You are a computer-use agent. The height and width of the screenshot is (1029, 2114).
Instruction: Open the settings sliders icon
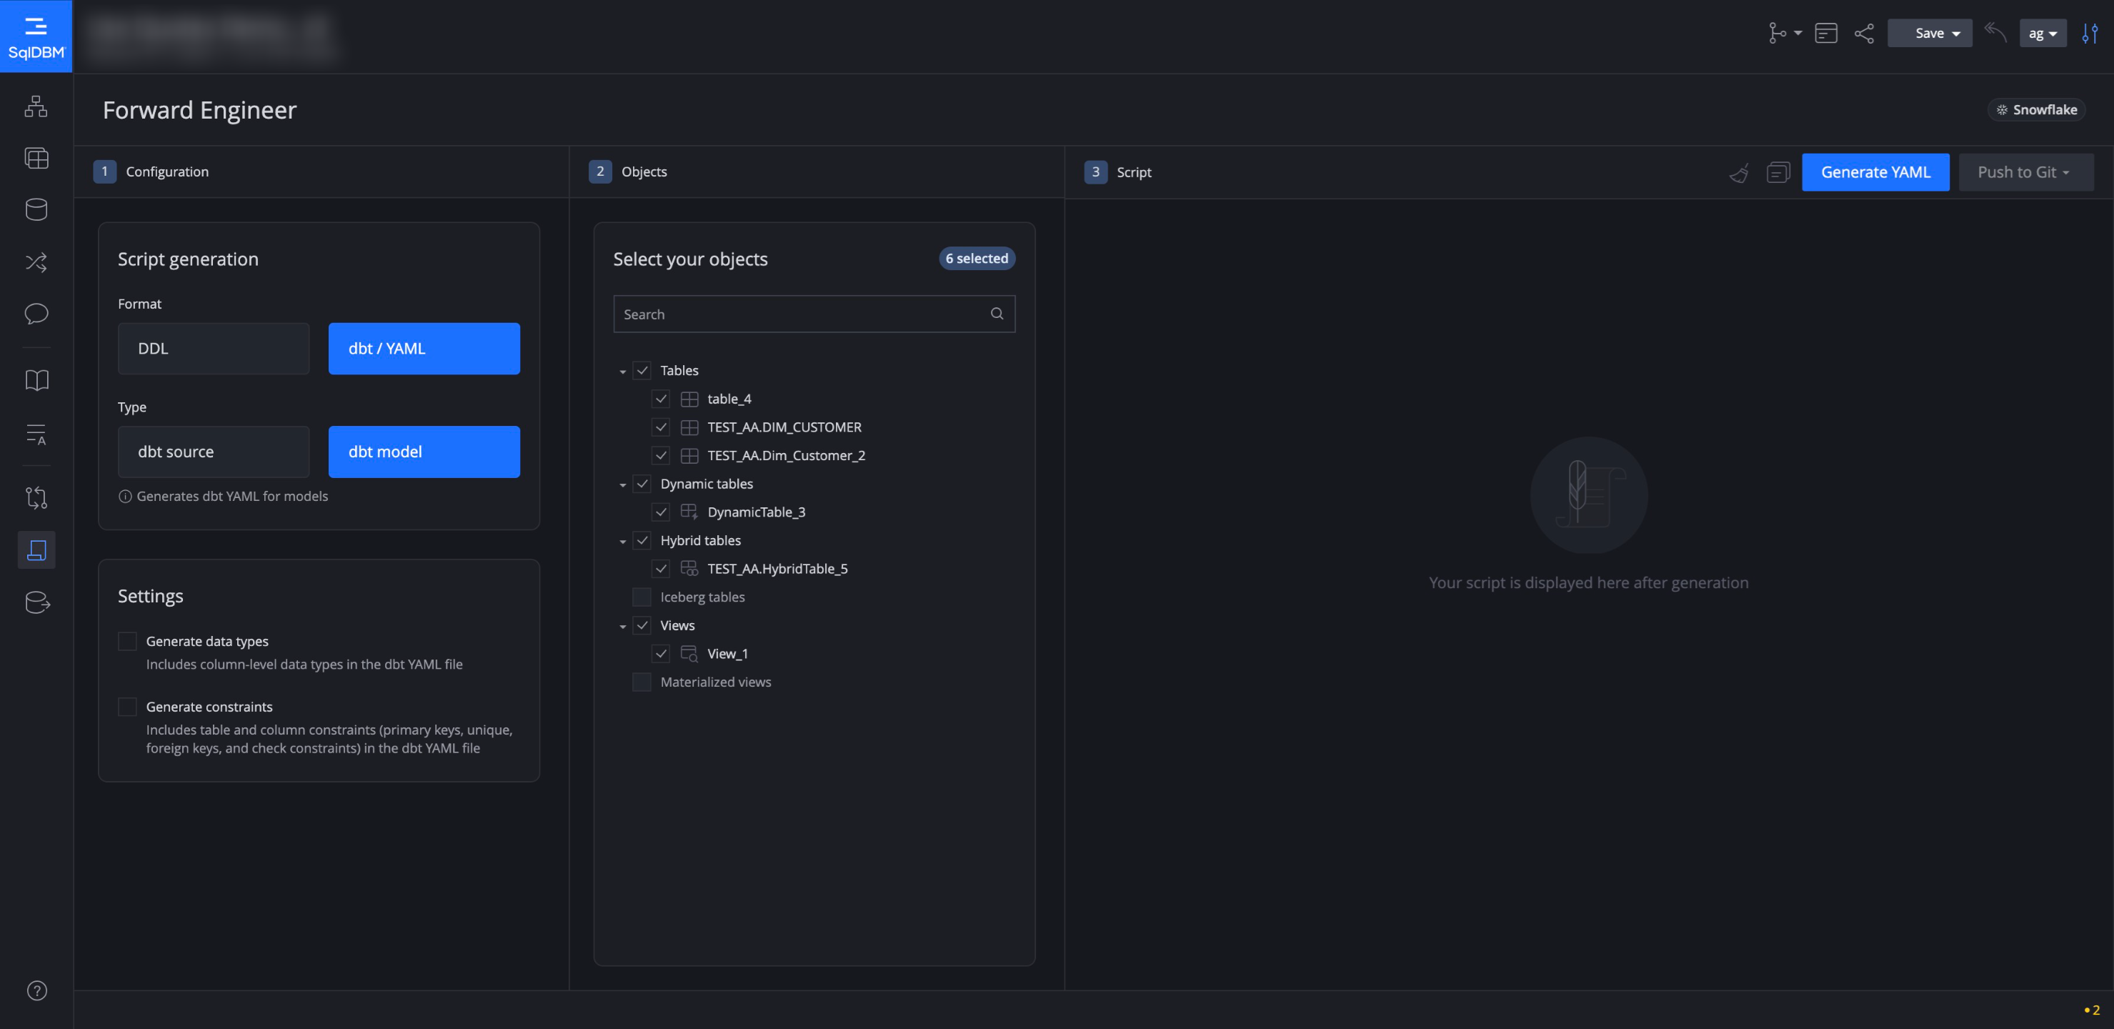tap(2090, 33)
